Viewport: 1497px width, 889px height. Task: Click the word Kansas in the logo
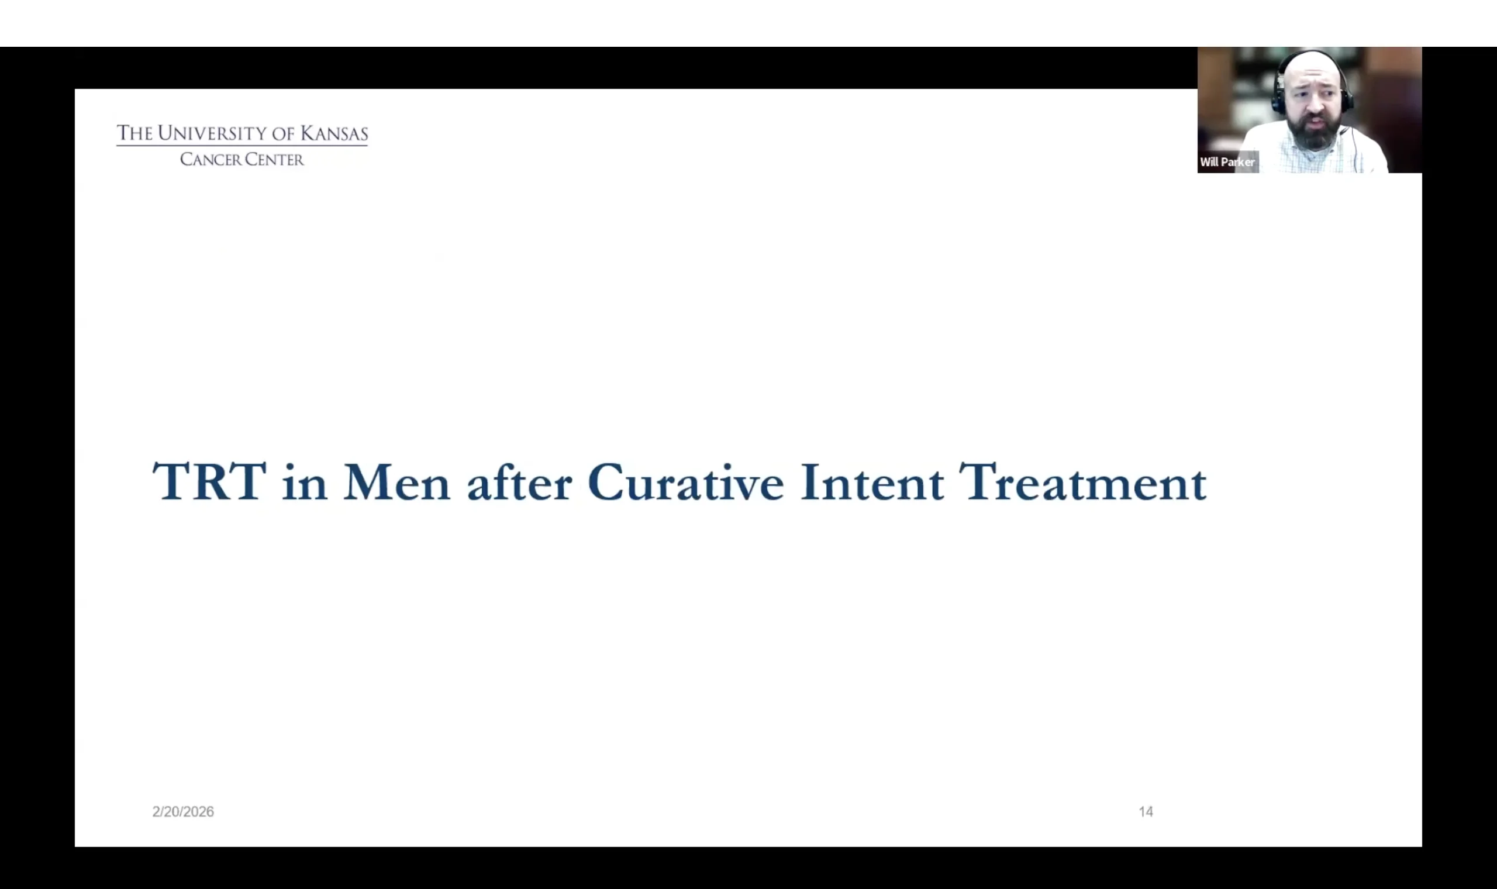334,133
